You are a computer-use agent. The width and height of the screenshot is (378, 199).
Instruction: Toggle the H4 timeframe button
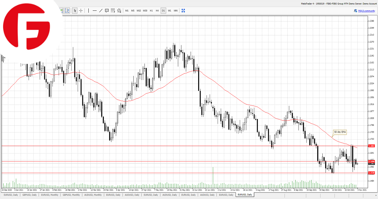click(157, 10)
